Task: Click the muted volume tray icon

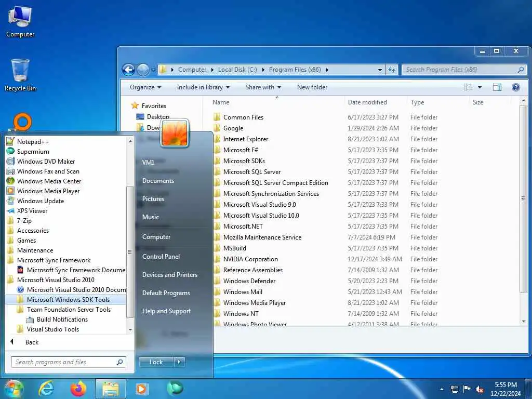Action: click(480, 389)
